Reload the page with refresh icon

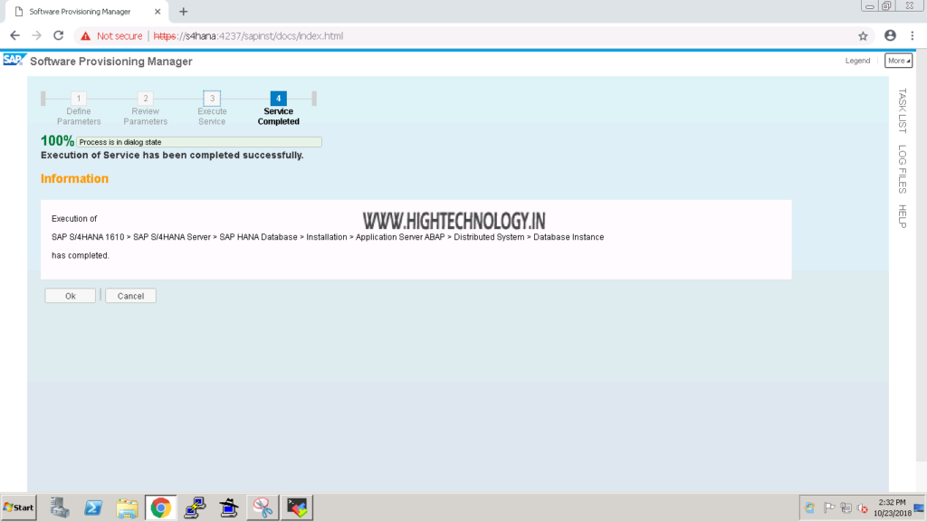pyautogui.click(x=59, y=36)
